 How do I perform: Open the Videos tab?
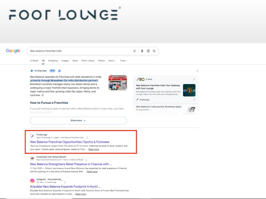pyautogui.click(x=101, y=60)
